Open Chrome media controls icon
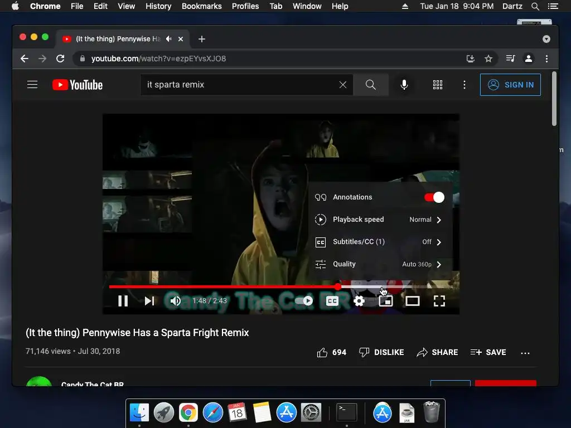Viewport: 571px width, 428px height. coord(511,59)
